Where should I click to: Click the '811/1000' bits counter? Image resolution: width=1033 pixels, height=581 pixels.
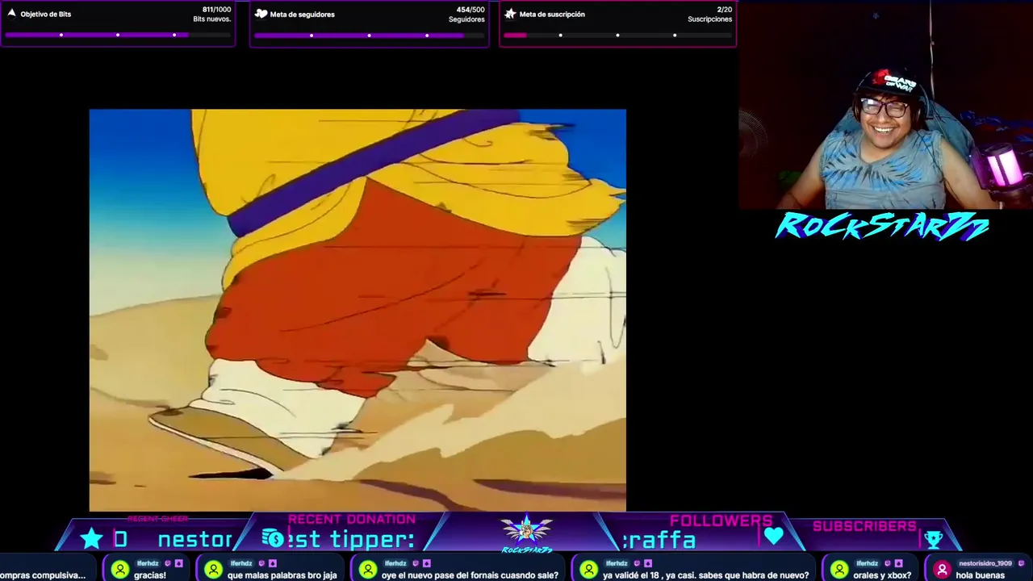[x=216, y=10]
